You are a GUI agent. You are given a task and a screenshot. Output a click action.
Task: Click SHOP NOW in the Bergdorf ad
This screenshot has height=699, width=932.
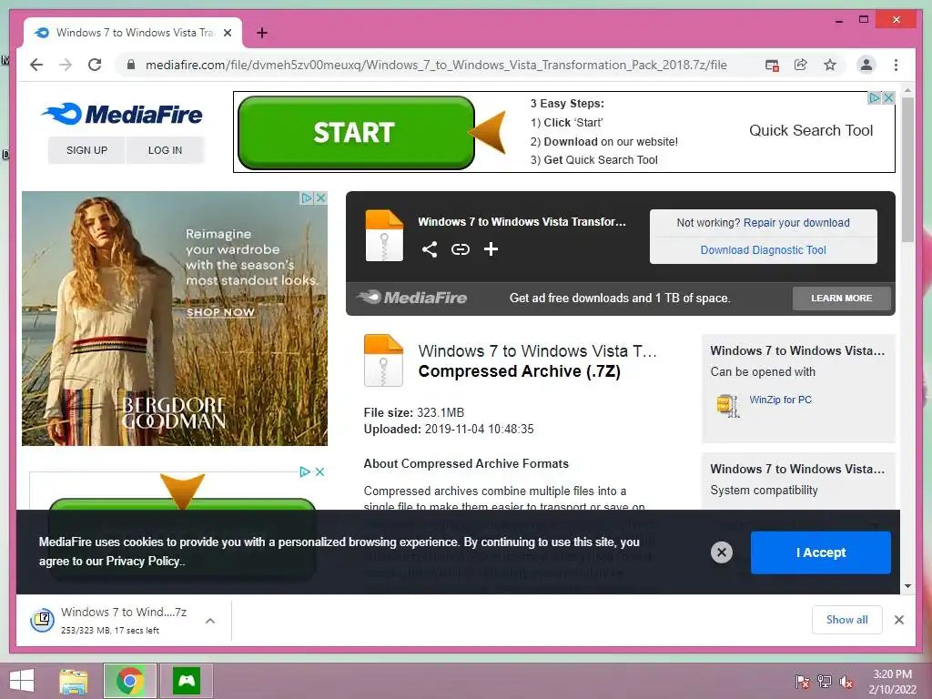(x=220, y=312)
